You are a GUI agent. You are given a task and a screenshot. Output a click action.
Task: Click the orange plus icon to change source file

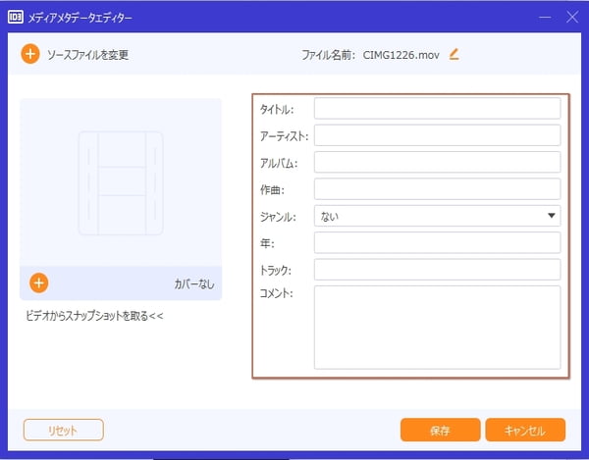(30, 54)
